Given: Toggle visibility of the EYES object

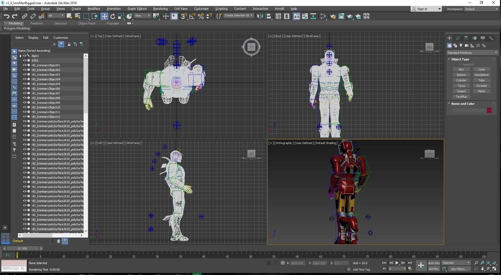Looking at the screenshot, I should 24,60.
